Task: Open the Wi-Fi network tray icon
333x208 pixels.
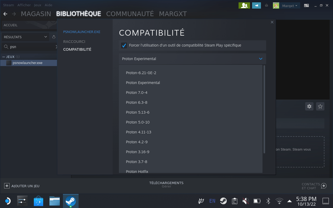Action: pyautogui.click(x=279, y=201)
